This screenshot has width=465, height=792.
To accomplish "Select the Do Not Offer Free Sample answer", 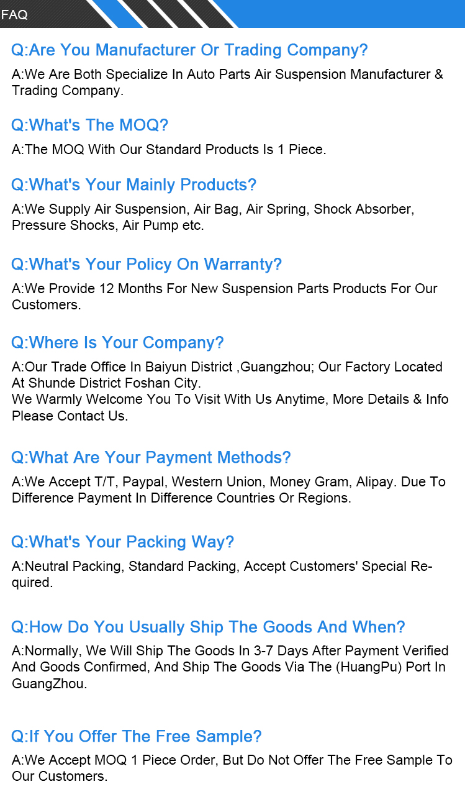I will tap(232, 768).
